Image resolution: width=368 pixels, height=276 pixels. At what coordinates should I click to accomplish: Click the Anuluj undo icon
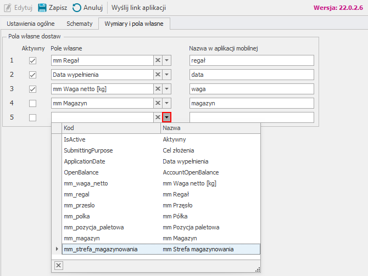[77, 8]
